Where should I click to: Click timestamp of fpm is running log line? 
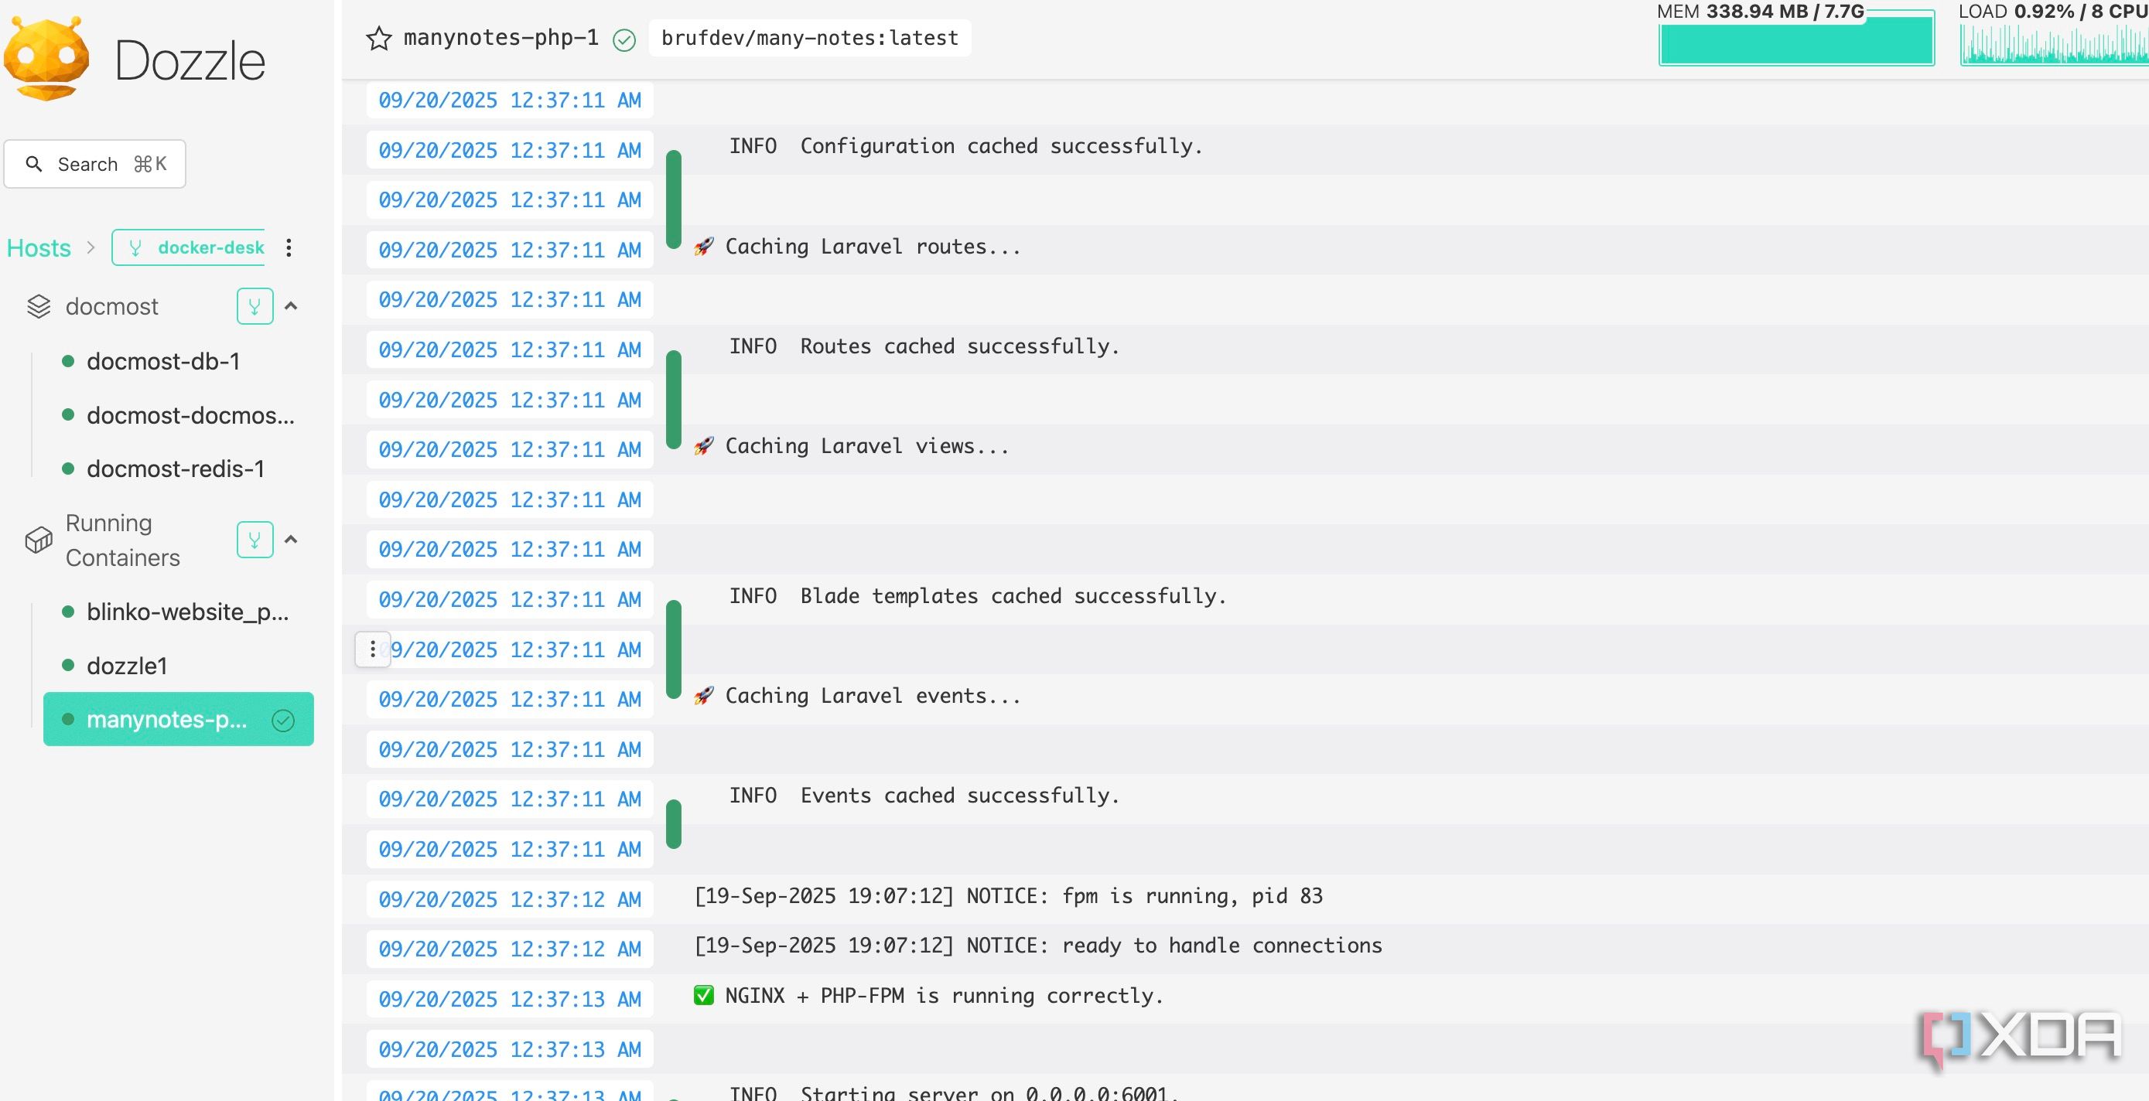(x=510, y=899)
